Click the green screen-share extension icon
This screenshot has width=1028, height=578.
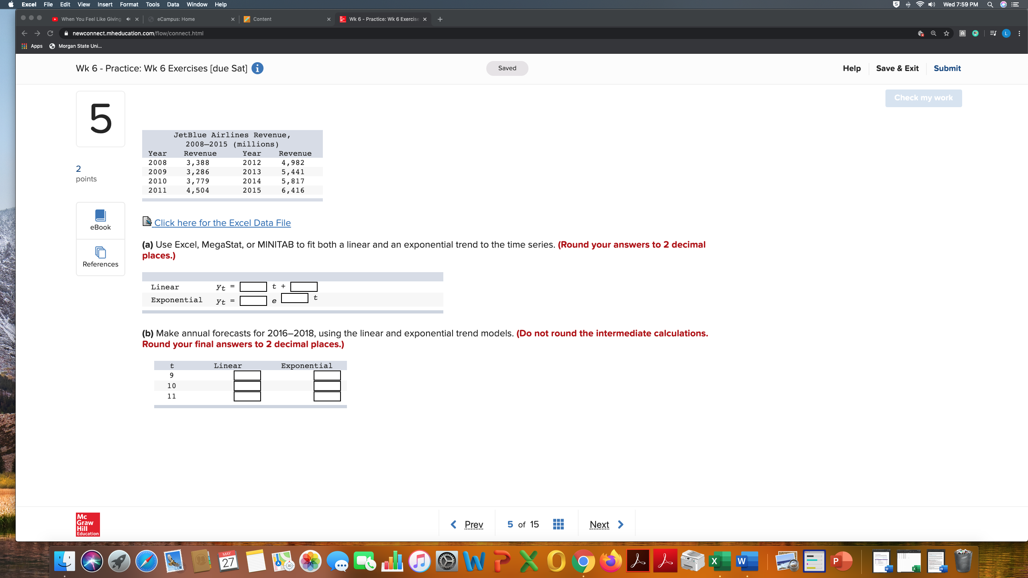click(x=976, y=33)
